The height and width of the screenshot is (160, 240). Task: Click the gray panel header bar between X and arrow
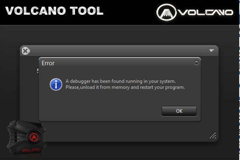(119, 51)
